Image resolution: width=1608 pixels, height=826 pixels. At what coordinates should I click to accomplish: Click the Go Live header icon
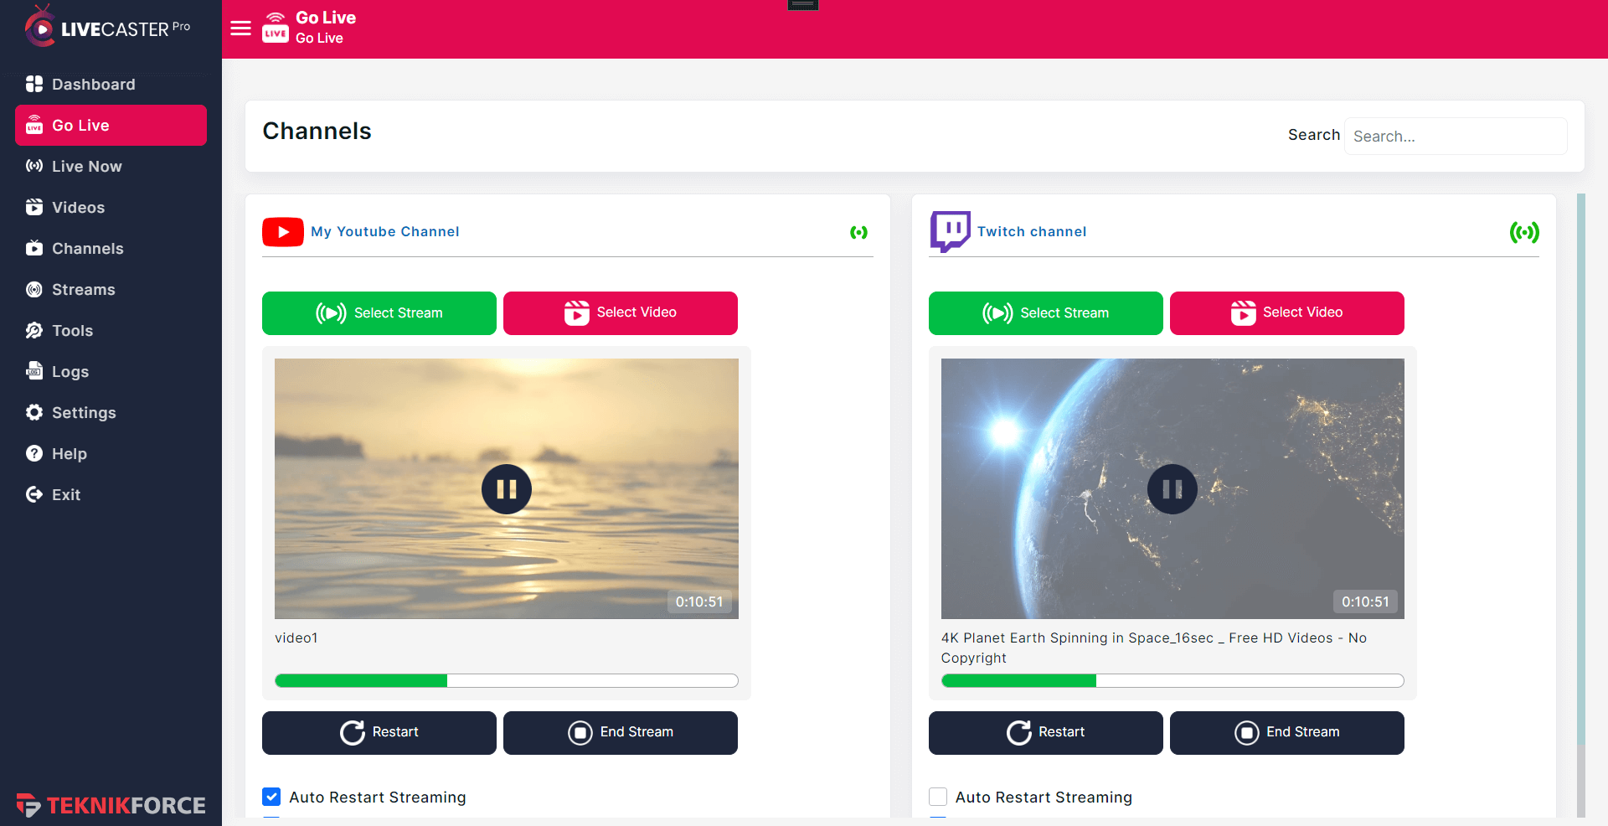point(276,28)
